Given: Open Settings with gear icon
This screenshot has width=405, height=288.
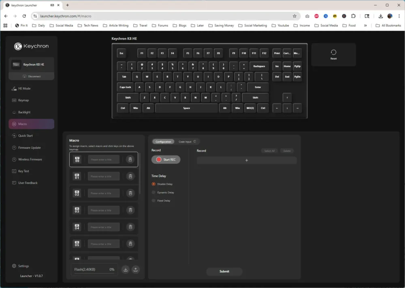Looking at the screenshot, I should (x=20, y=266).
